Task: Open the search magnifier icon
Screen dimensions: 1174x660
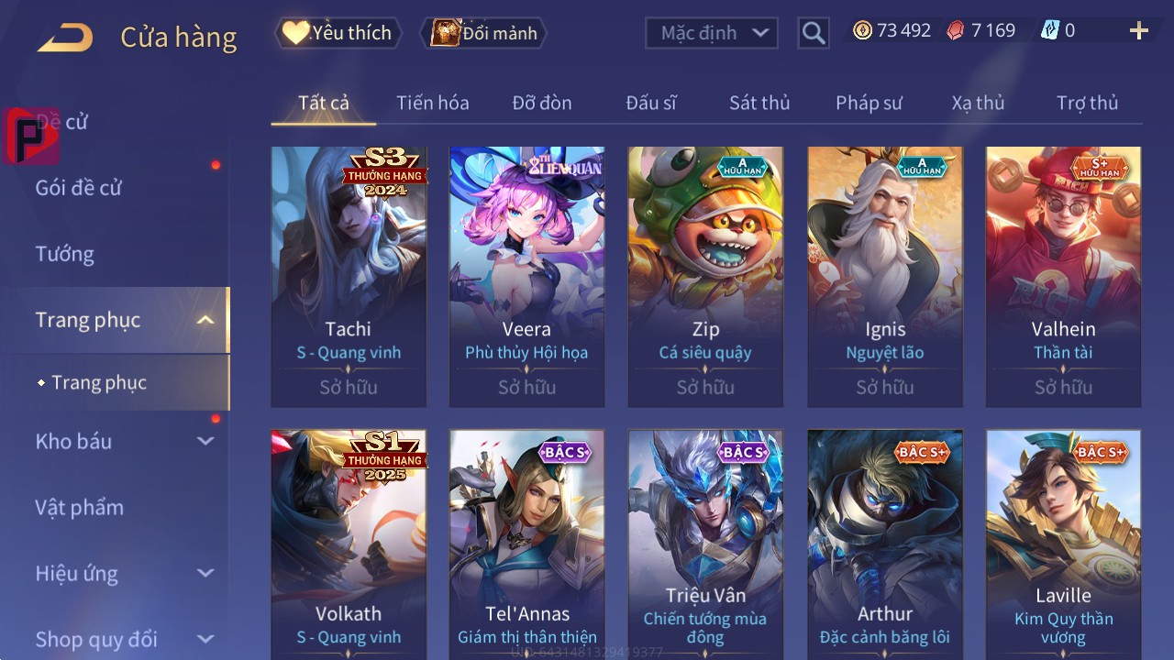Action: click(813, 33)
